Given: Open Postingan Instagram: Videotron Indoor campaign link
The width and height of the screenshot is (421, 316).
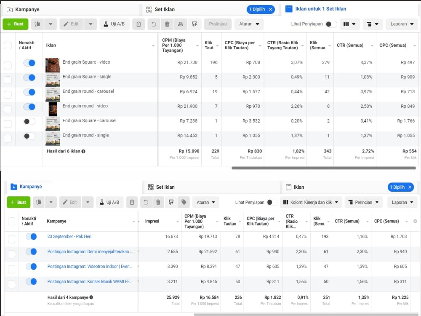Looking at the screenshot, I should tap(90, 266).
